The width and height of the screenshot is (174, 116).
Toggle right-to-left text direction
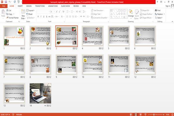tap(84, 17)
